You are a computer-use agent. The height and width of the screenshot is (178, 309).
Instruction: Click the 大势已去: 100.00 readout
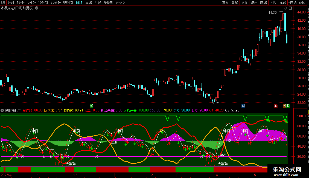click(136, 110)
